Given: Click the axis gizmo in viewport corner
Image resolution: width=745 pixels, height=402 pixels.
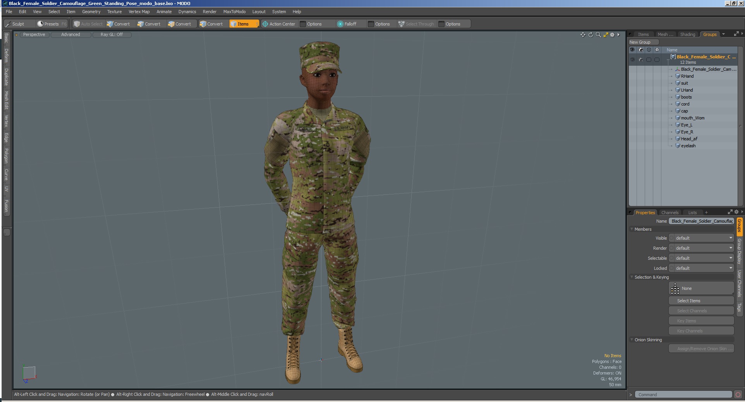Looking at the screenshot, I should 29,374.
